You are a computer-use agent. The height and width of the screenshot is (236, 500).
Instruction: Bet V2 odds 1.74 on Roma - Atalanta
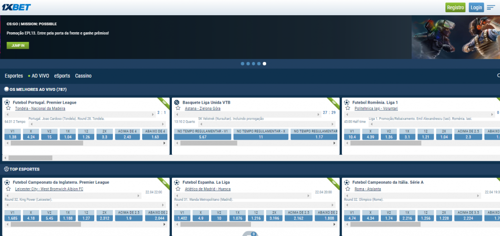click(x=389, y=218)
